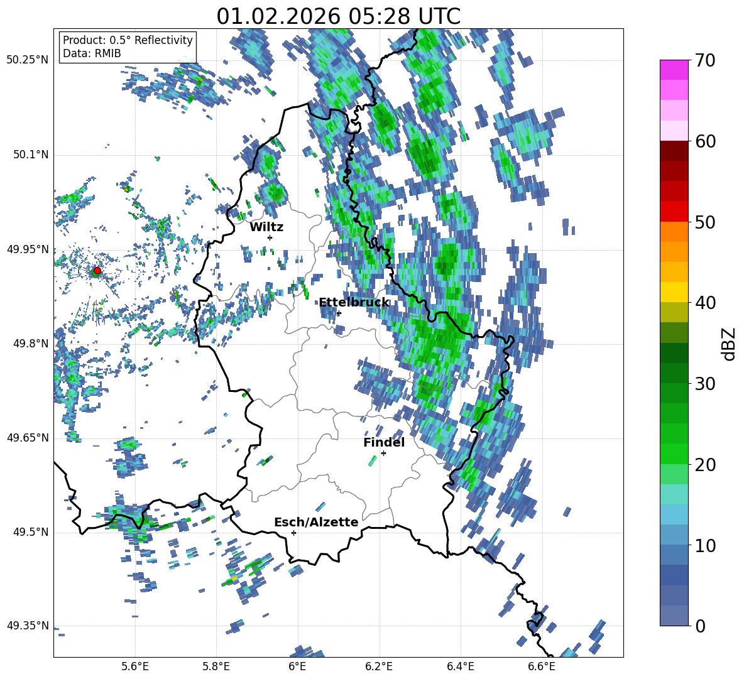Screen dimensions: 744x679
Task: Click the colorbar 20 tick label
Action: (x=705, y=465)
